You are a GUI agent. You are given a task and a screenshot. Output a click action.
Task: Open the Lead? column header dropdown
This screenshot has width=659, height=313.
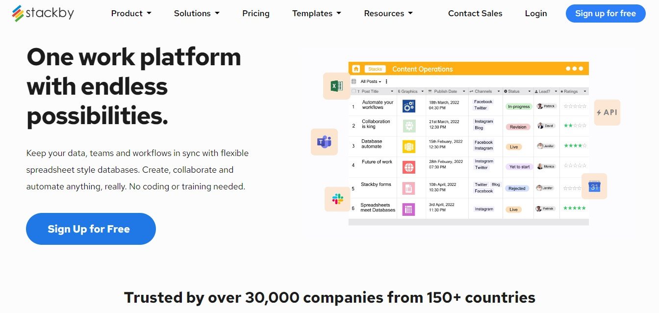click(x=556, y=91)
